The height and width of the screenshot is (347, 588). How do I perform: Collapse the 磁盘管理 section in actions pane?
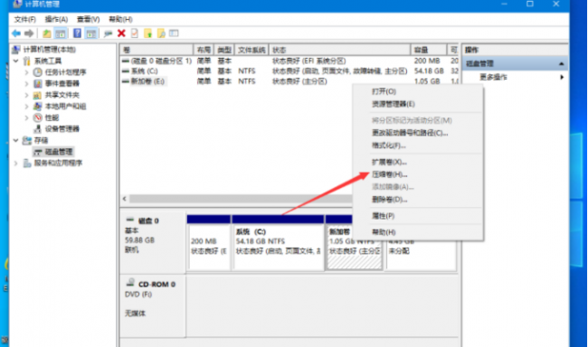click(562, 63)
